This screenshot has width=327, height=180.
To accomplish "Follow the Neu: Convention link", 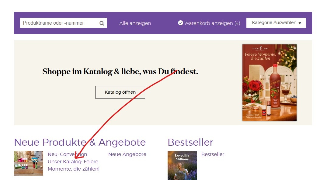I will (67, 154).
